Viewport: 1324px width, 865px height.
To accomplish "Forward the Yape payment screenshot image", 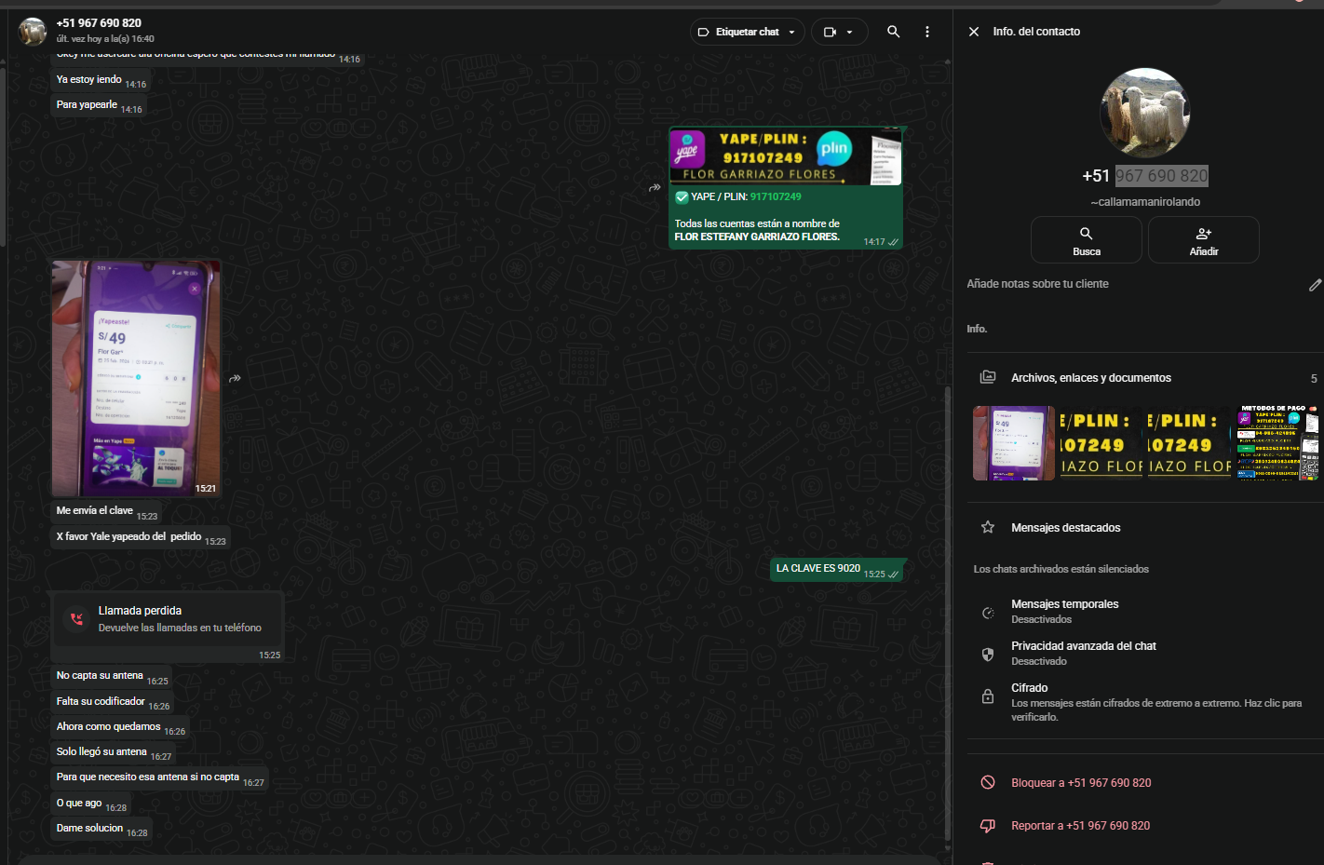I will 235,378.
